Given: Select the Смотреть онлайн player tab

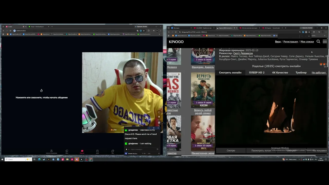Looking at the screenshot, I should [230, 73].
